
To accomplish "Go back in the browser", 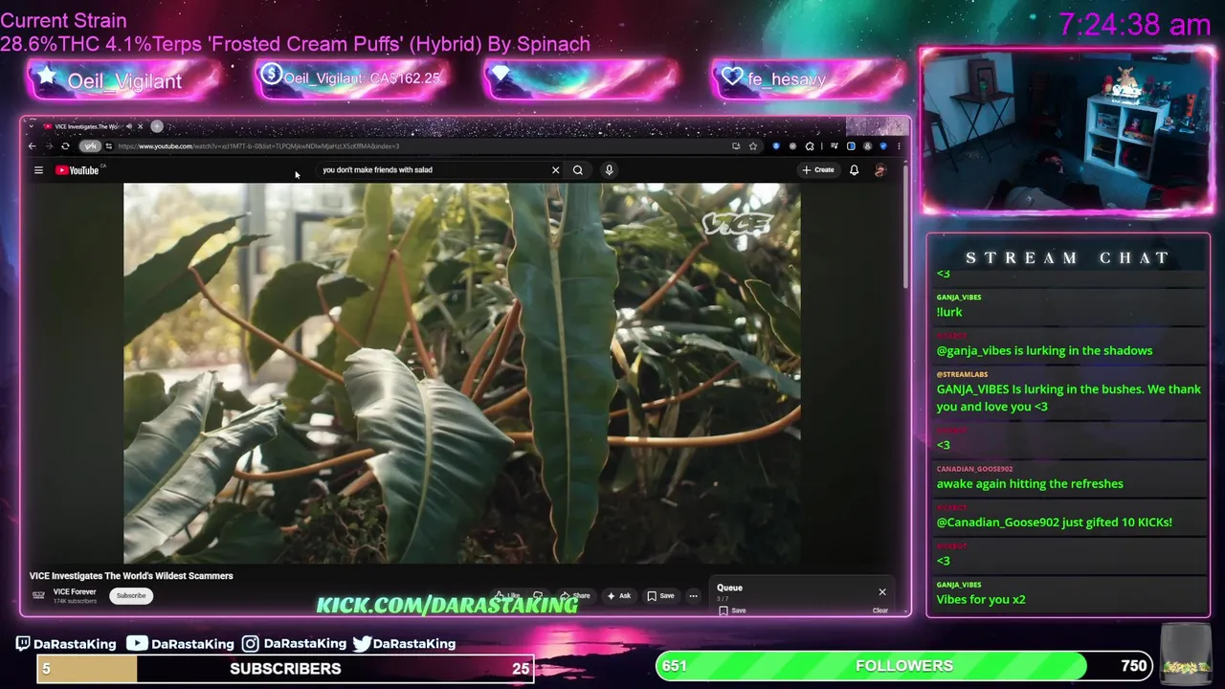I will pyautogui.click(x=32, y=146).
